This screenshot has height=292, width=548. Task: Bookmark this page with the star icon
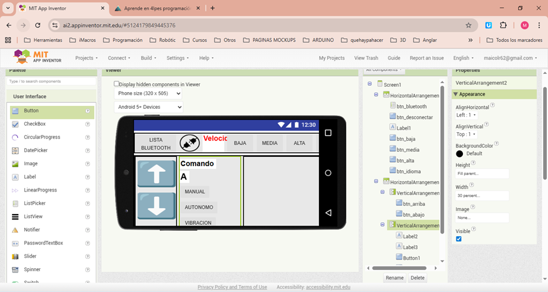(x=468, y=26)
